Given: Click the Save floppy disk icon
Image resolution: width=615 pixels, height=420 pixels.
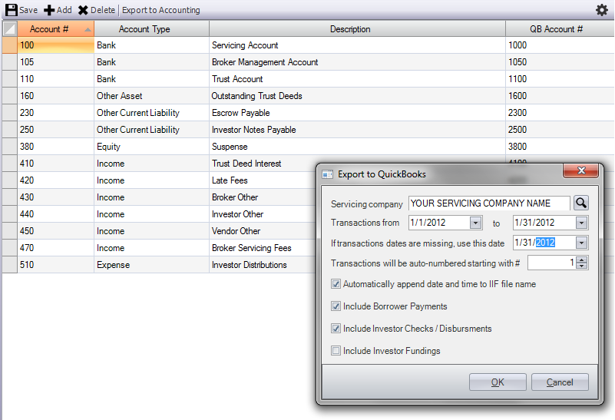Looking at the screenshot, I should pyautogui.click(x=11, y=10).
